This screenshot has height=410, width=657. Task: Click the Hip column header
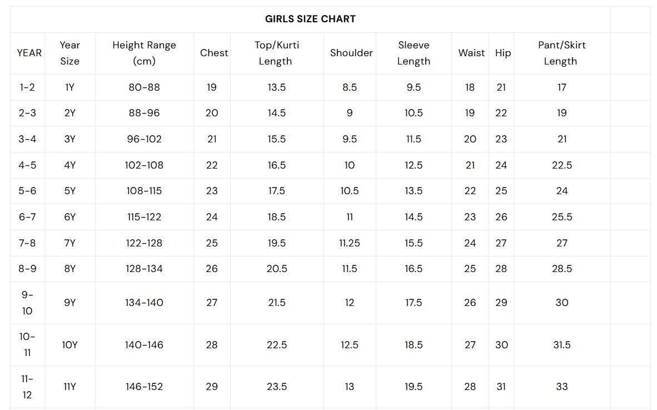503,53
